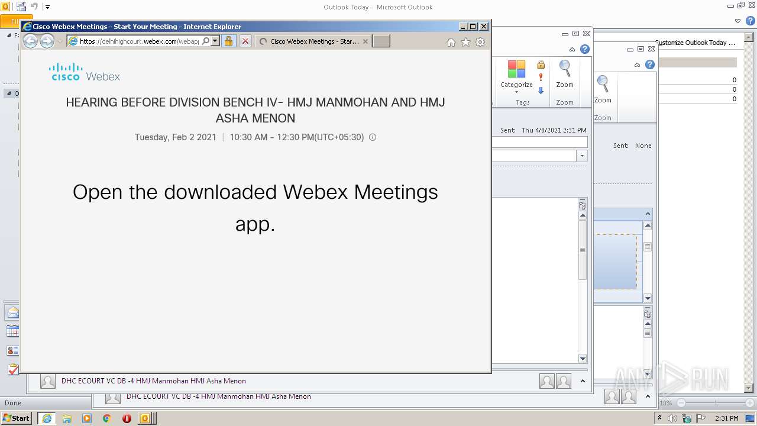Go to the IE home page
The width and height of the screenshot is (757, 426).
[451, 42]
